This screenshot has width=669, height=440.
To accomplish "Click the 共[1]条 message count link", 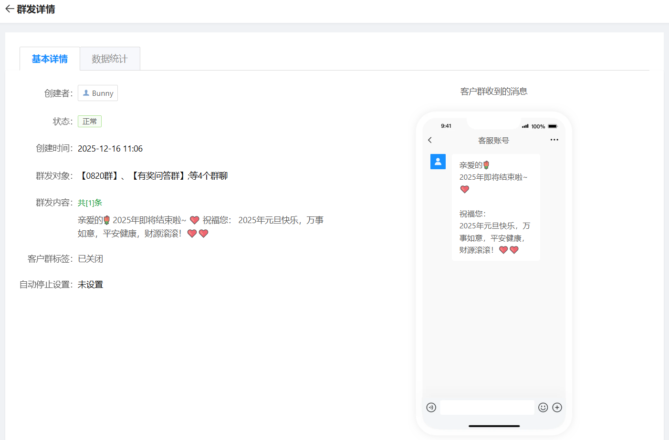I will click(90, 203).
